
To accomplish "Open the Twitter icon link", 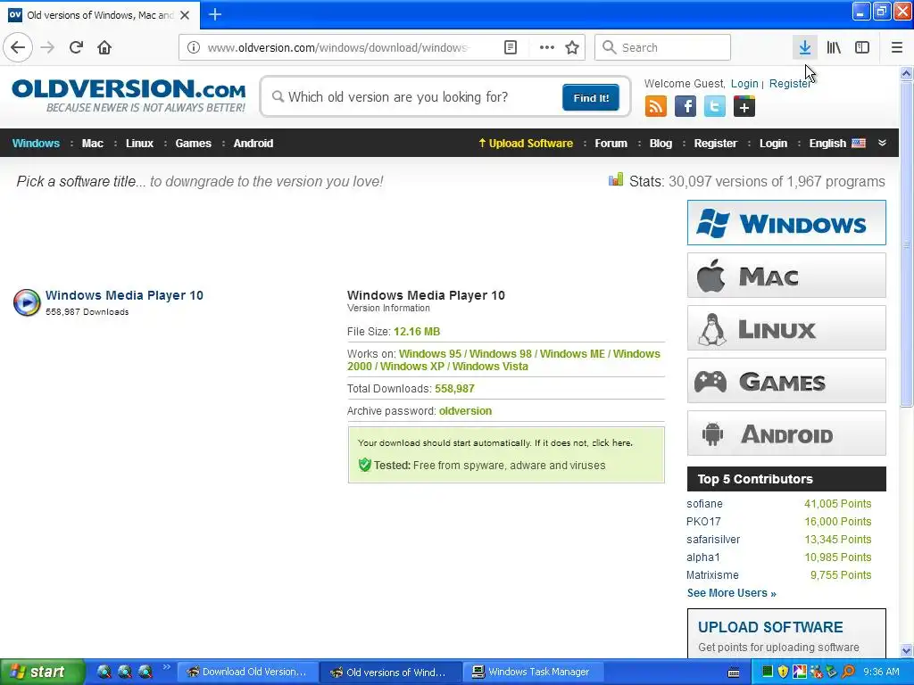I will click(715, 107).
